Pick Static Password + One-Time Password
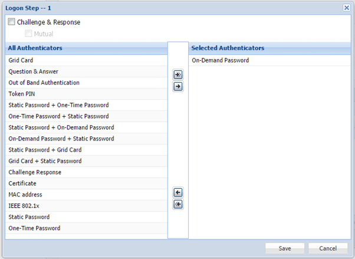 point(58,105)
